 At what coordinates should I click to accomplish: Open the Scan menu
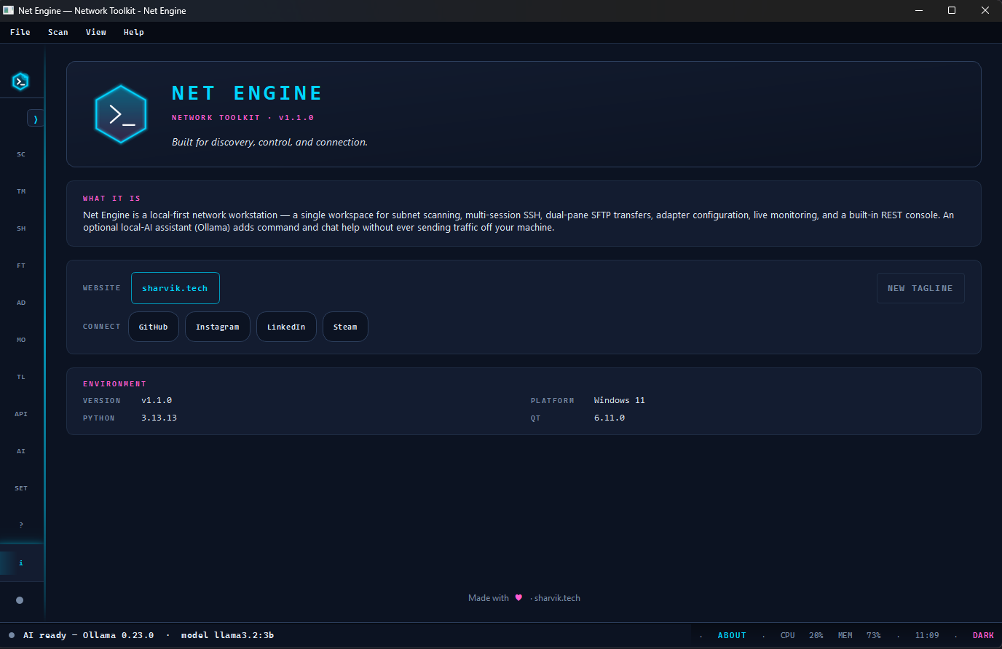pos(58,32)
